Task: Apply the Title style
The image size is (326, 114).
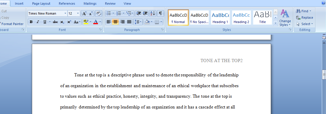Action: pos(262,17)
